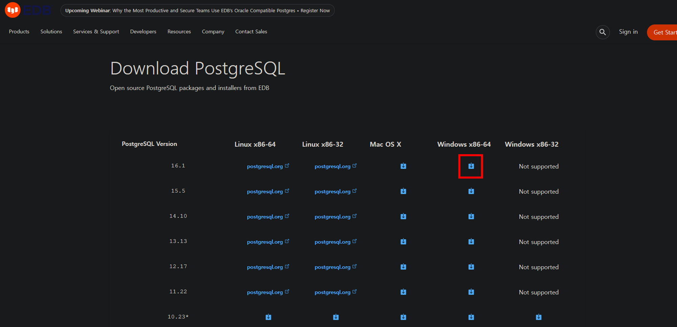Open the Developers menu
The width and height of the screenshot is (677, 327).
coord(143,31)
